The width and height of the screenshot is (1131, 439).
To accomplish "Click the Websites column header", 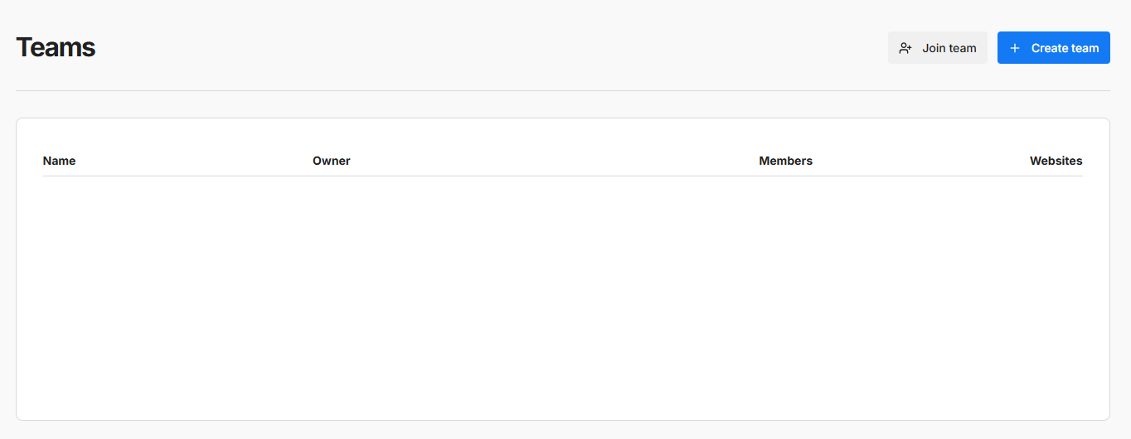I will tap(1056, 161).
